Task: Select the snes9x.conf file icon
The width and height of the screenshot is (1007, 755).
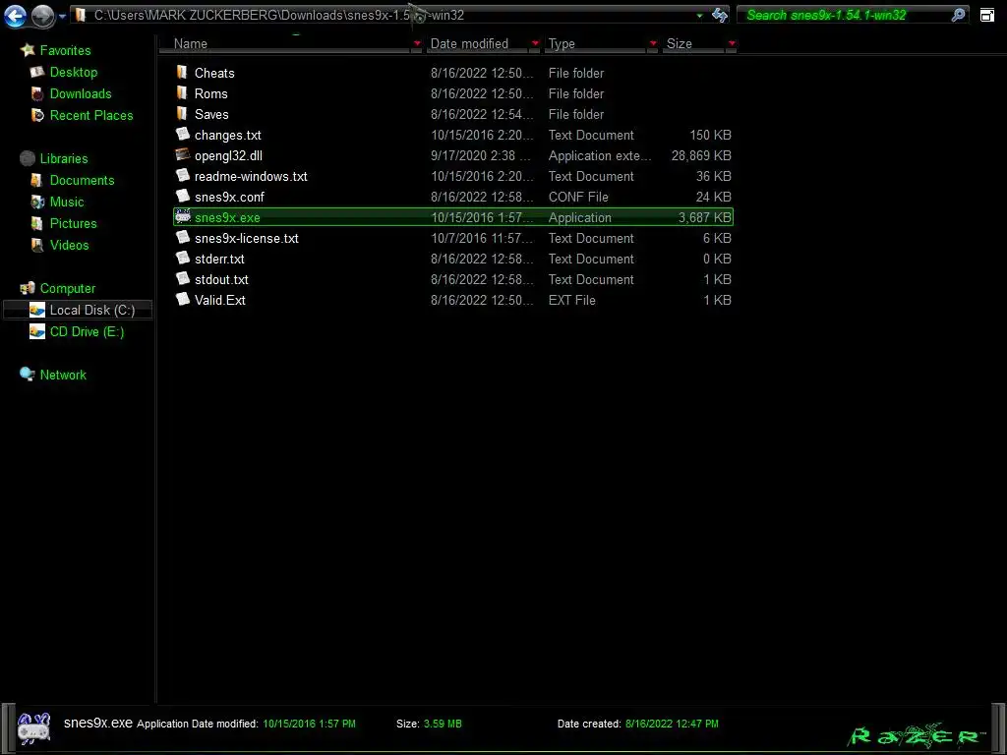Action: tap(183, 196)
